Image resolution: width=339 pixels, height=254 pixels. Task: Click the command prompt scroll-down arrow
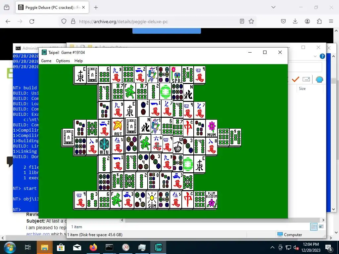333,209
